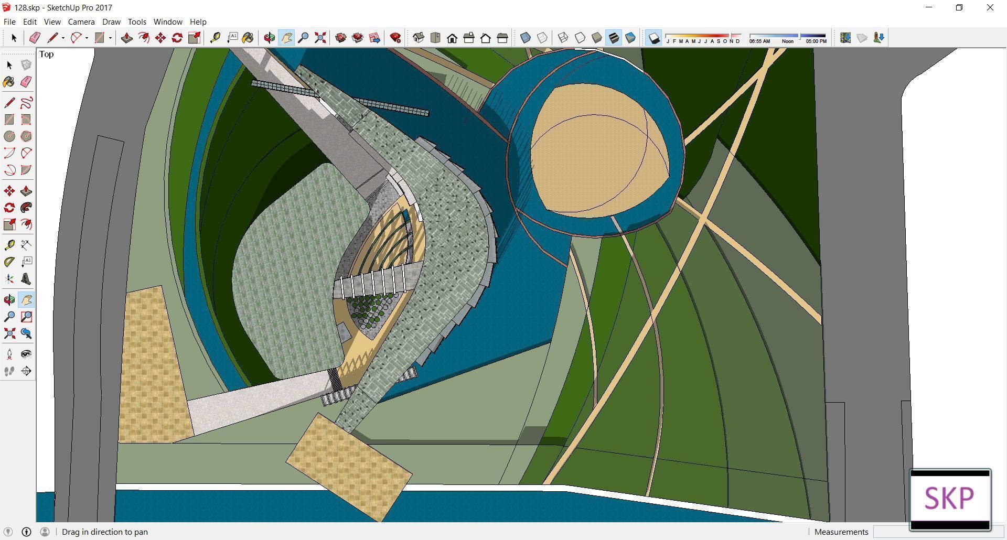The width and height of the screenshot is (1007, 540).
Task: Pick the Freehand drawing tool
Action: pyautogui.click(x=26, y=103)
